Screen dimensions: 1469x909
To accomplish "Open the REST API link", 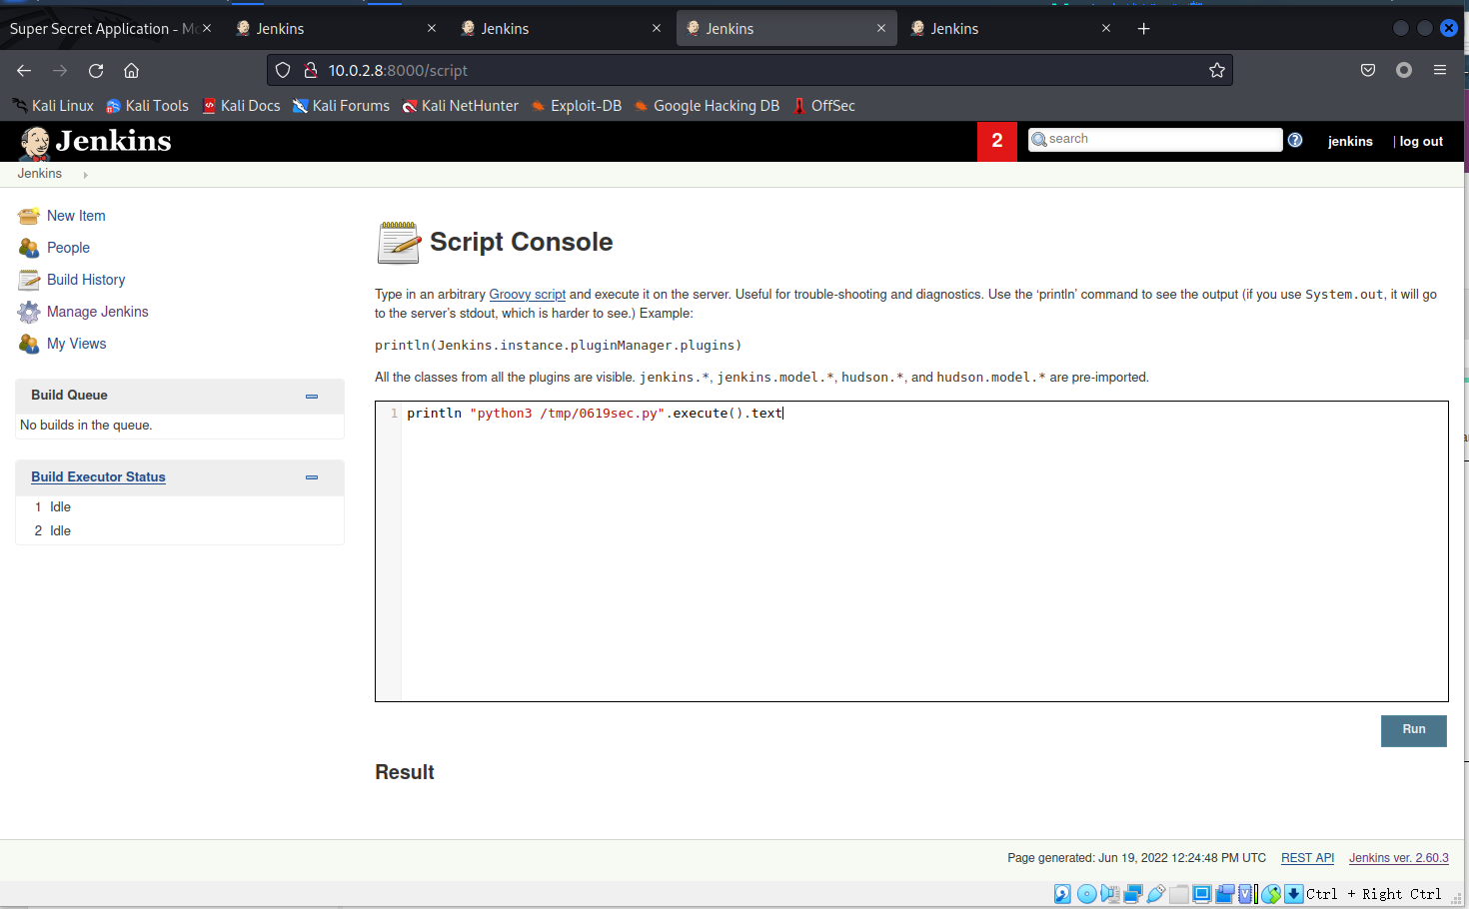I will click(x=1307, y=858).
